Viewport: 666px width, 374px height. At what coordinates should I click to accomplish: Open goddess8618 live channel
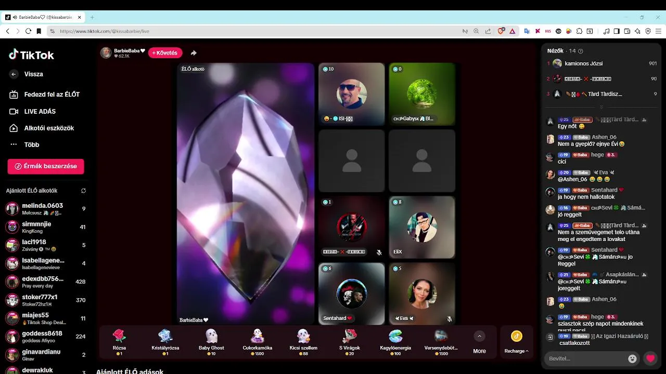(x=46, y=336)
